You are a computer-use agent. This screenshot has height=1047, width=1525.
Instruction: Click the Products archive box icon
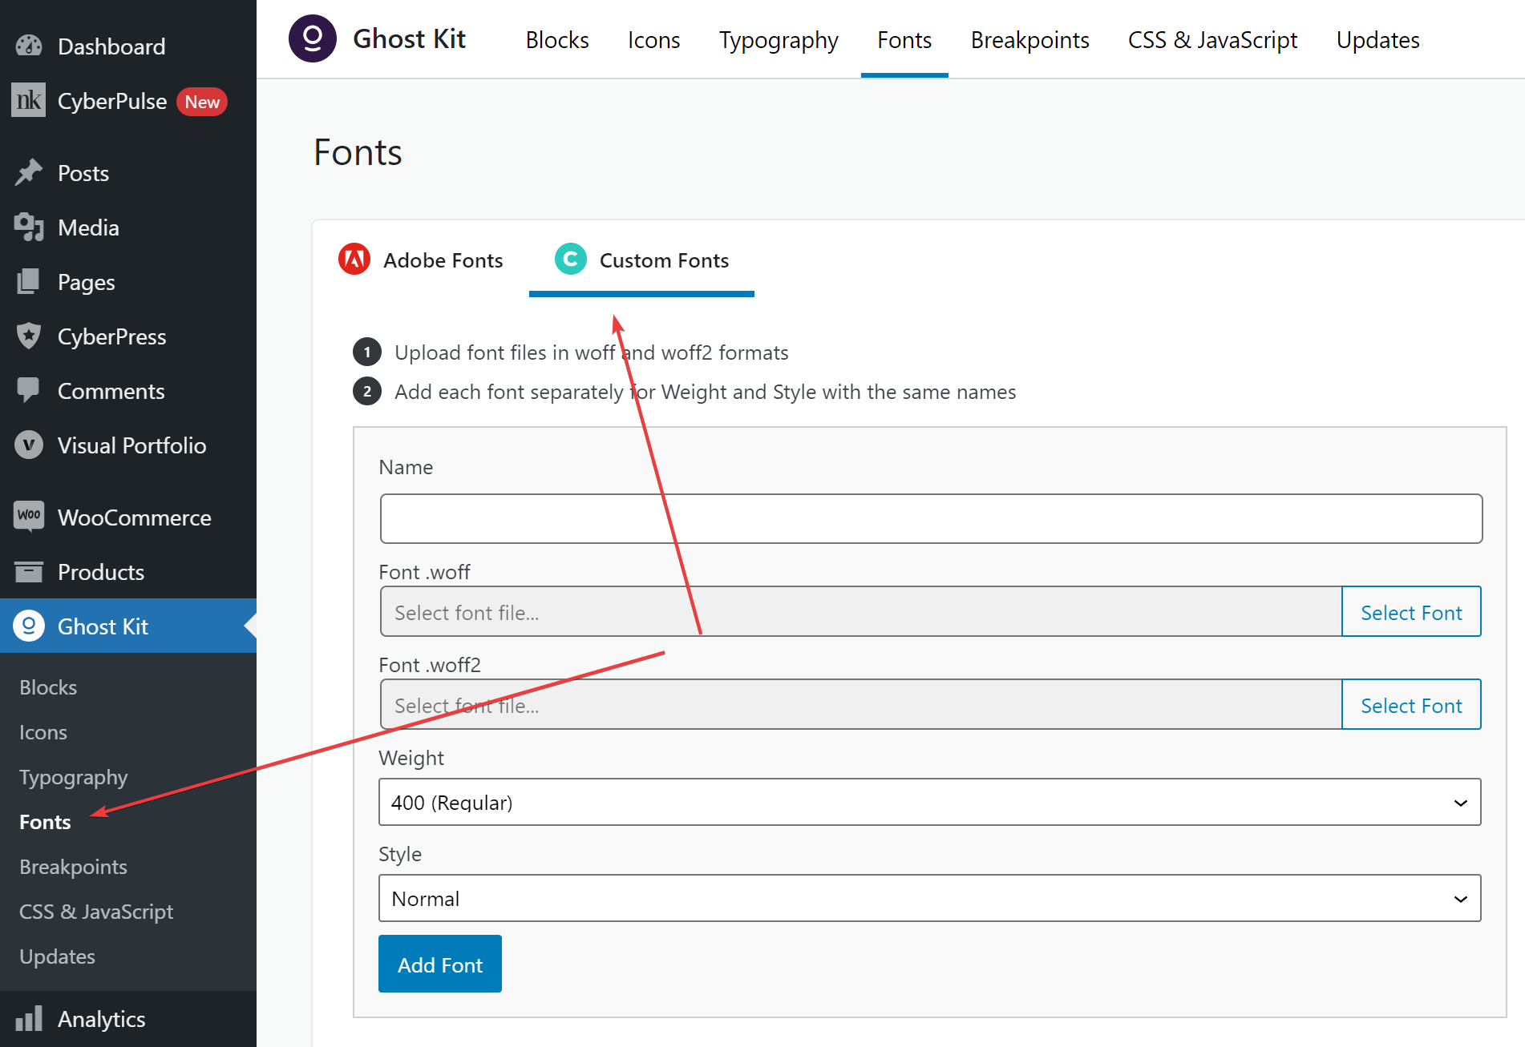click(x=29, y=572)
